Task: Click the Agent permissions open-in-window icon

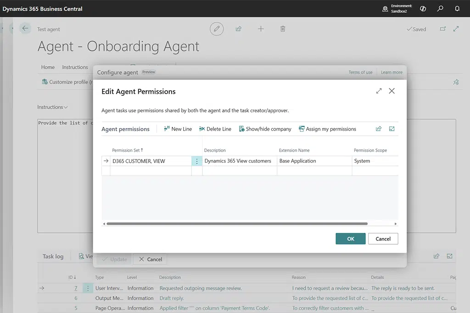Action: [x=392, y=129]
